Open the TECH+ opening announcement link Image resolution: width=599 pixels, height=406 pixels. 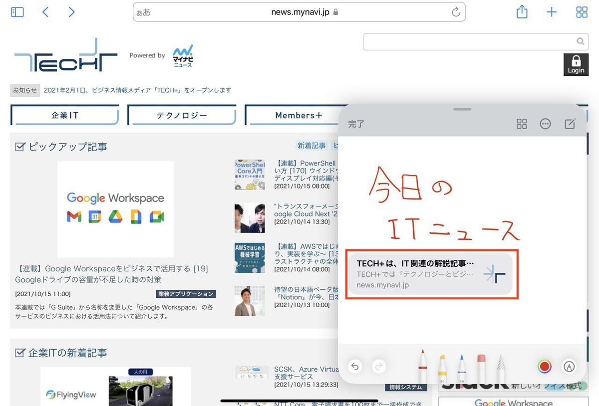click(x=138, y=90)
